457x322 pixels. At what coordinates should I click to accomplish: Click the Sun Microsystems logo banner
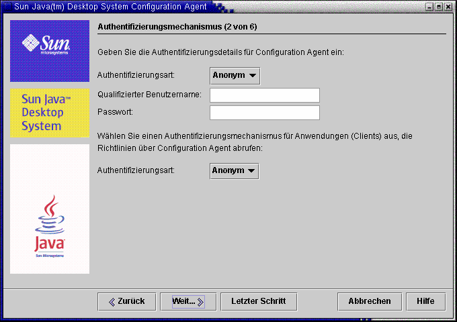[50, 51]
